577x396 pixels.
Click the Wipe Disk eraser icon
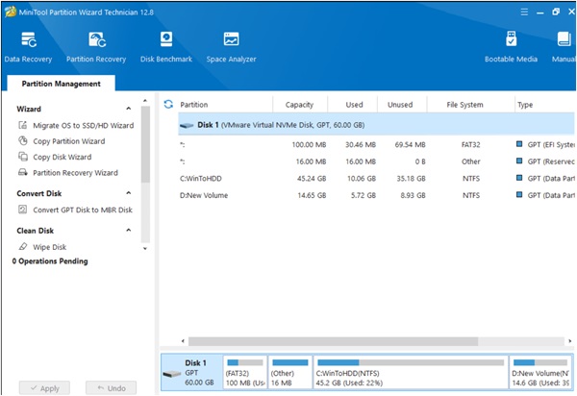coord(23,246)
